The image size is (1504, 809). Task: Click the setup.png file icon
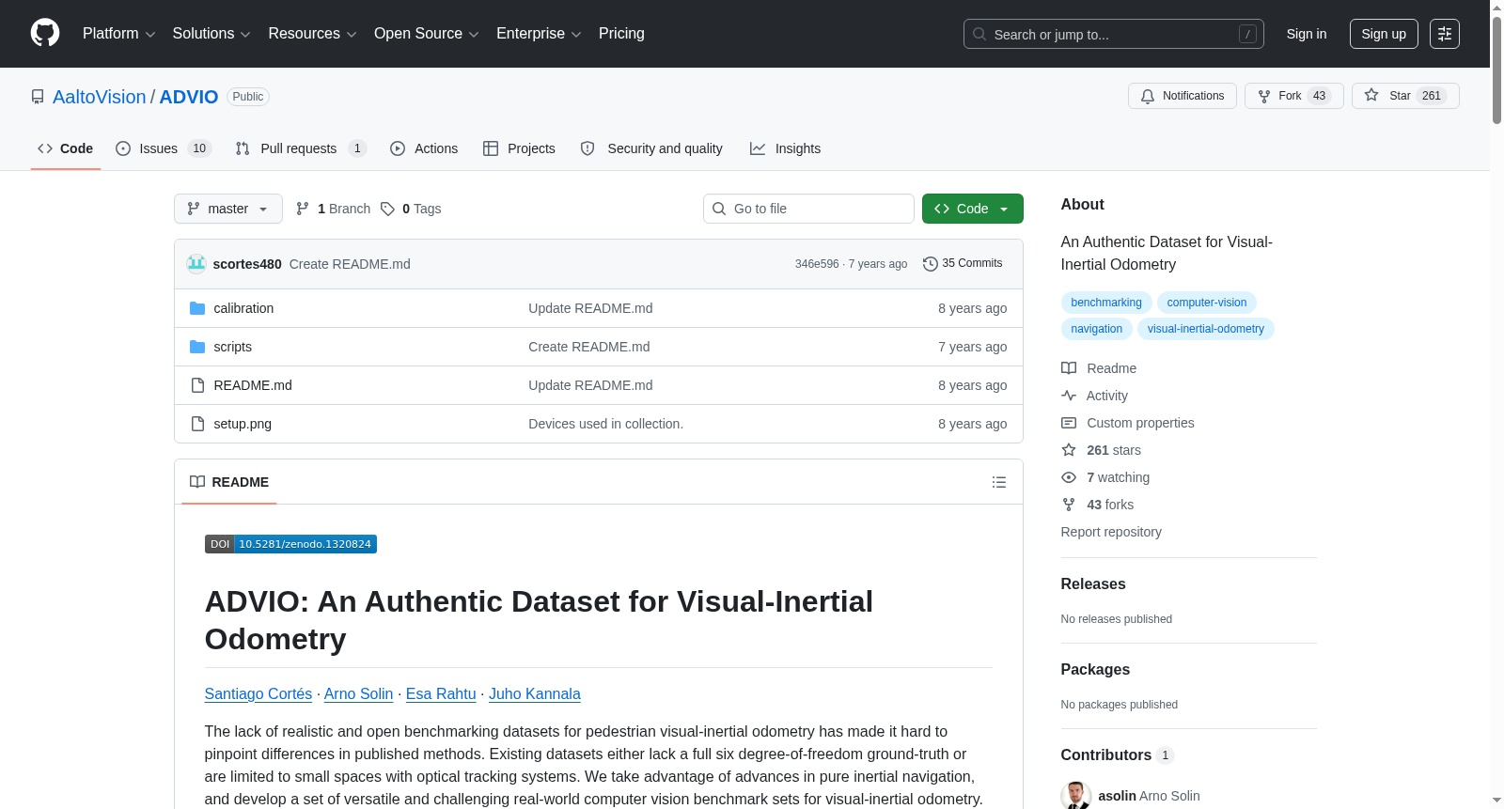pyautogui.click(x=197, y=424)
